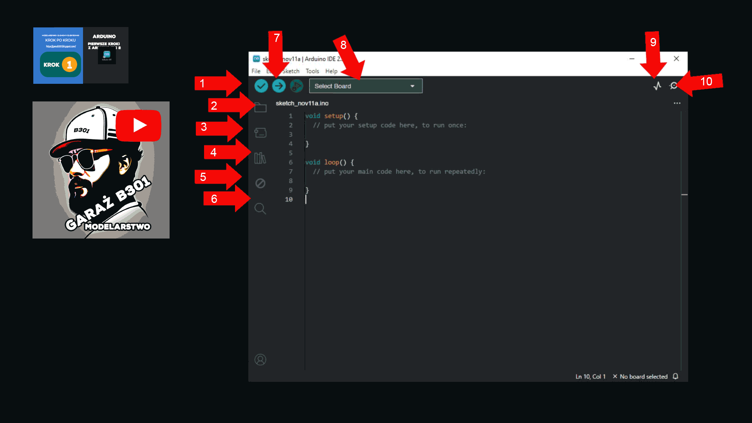This screenshot has width=752, height=423.
Task: Open the editor tab options ellipsis menu
Action: pyautogui.click(x=677, y=103)
